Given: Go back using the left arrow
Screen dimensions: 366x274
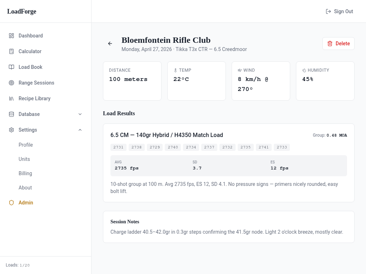Looking at the screenshot, I should point(110,44).
